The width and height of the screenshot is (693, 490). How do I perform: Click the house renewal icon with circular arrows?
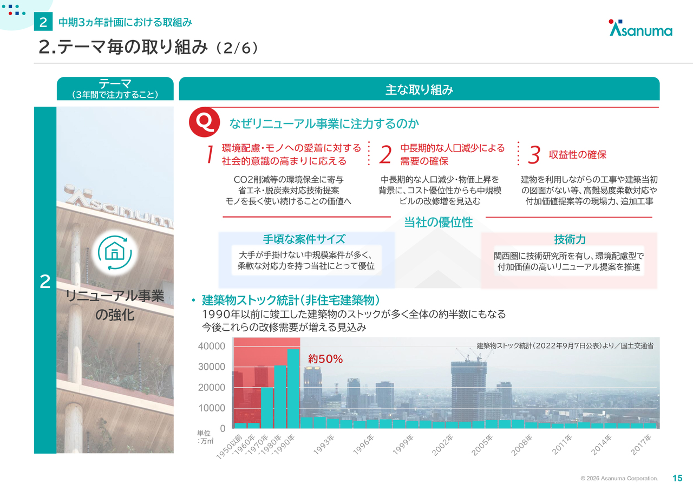pyautogui.click(x=114, y=252)
